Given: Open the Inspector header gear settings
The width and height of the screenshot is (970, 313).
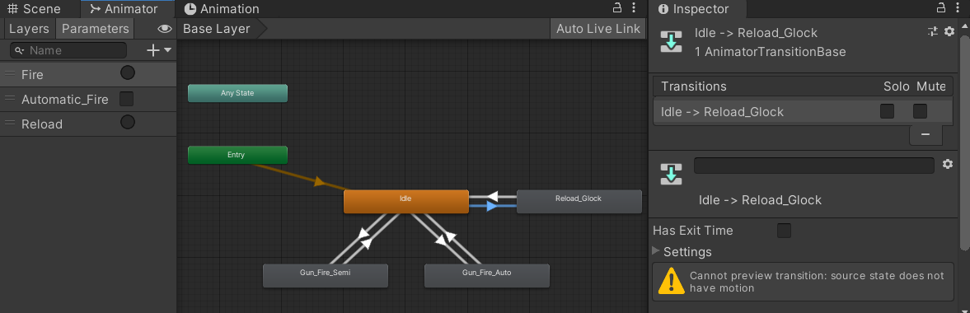Looking at the screenshot, I should point(949,31).
